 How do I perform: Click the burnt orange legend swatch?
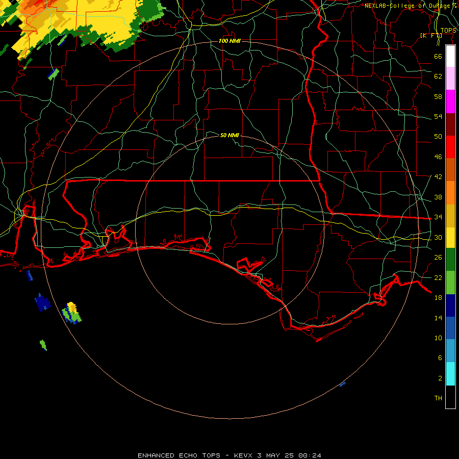click(450, 170)
